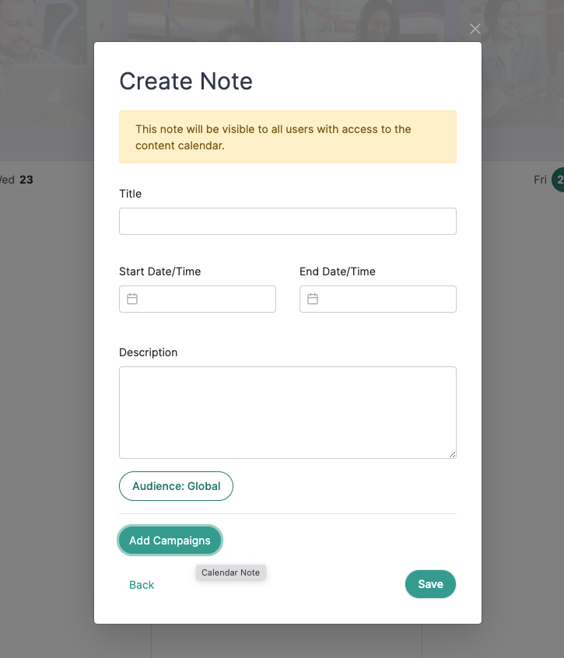Click the yellow visibility notice banner
This screenshot has height=658, width=564.
point(288,137)
